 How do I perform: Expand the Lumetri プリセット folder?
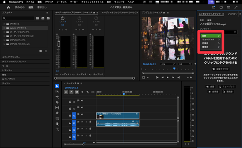(x=4, y=28)
